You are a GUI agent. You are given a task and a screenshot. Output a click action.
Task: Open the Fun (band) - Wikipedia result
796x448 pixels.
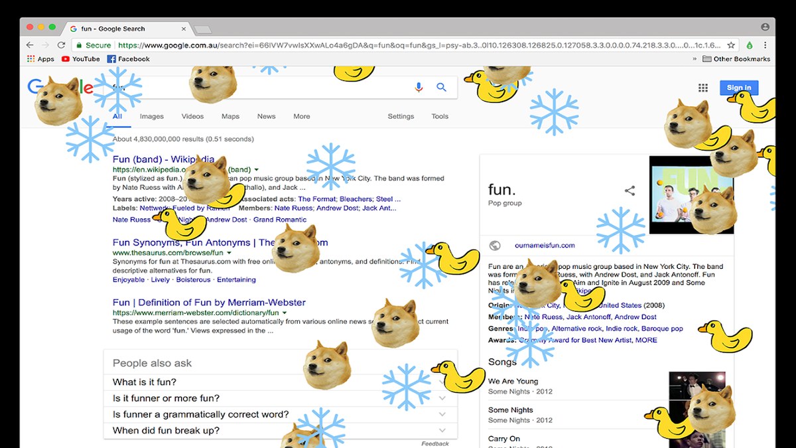[164, 159]
